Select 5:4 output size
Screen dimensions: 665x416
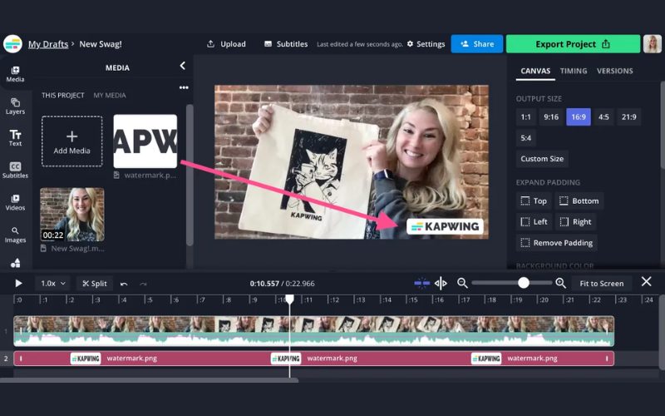(526, 138)
